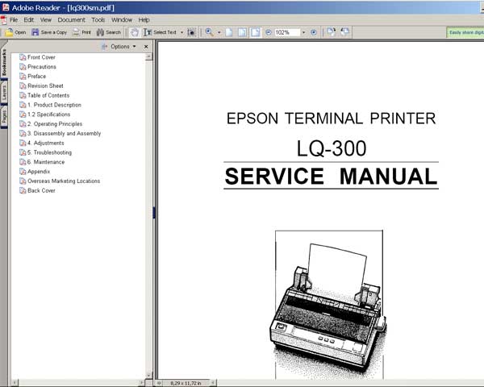Choose the Snapshot camera tool
This screenshot has height=387, width=484.
(x=191, y=32)
